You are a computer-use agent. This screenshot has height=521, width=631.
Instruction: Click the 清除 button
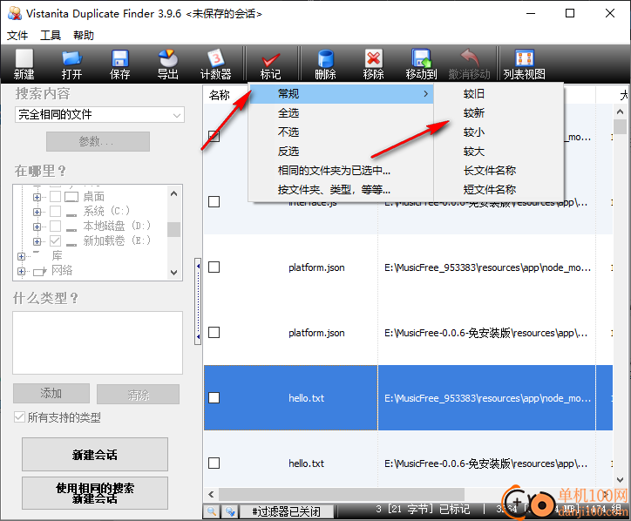pos(138,395)
